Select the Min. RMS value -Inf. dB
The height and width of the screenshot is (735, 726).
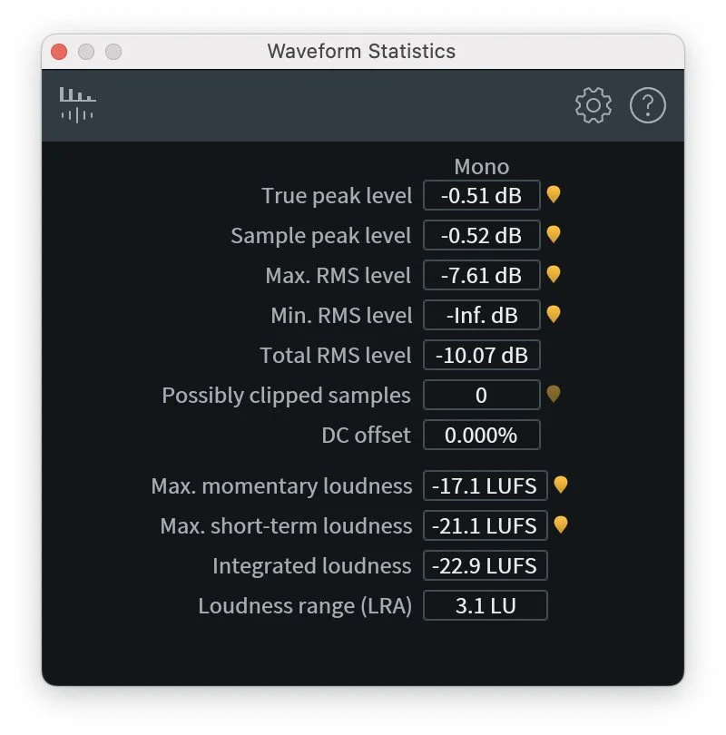[481, 315]
